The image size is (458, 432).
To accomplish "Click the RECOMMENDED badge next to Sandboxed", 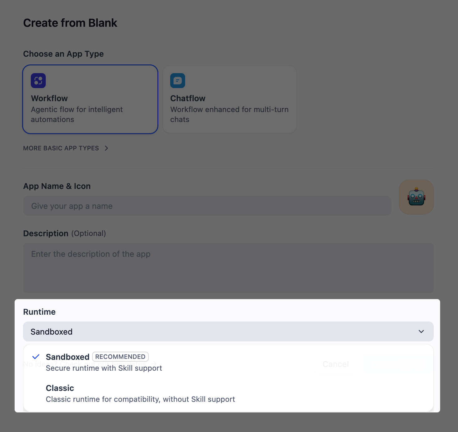I will pyautogui.click(x=120, y=357).
